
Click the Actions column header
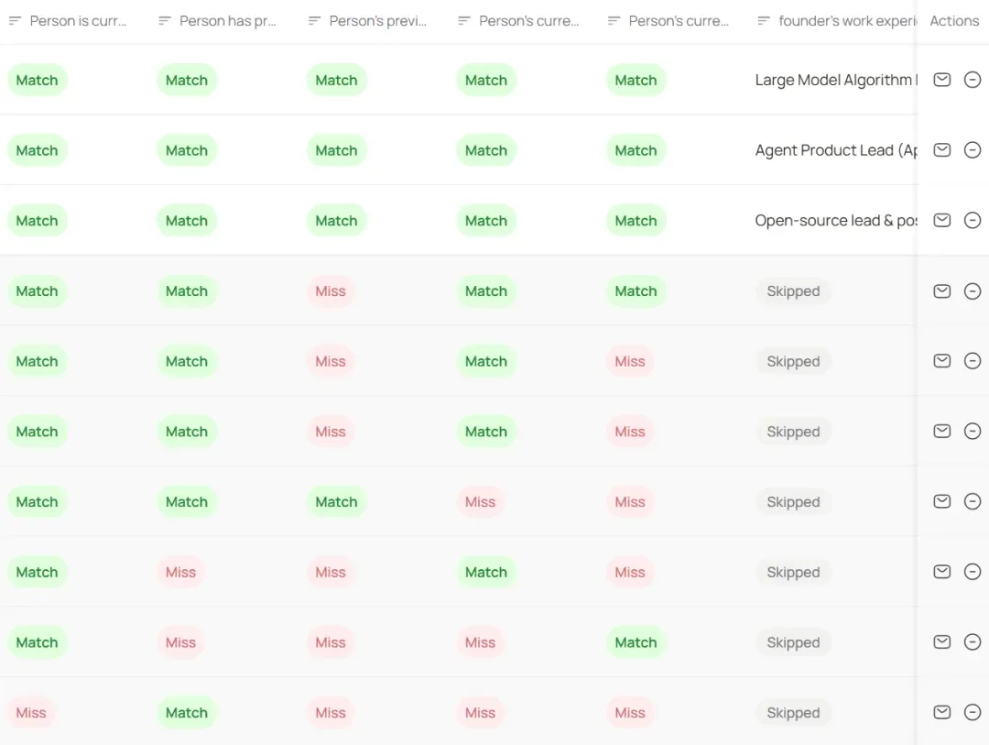[x=954, y=21]
